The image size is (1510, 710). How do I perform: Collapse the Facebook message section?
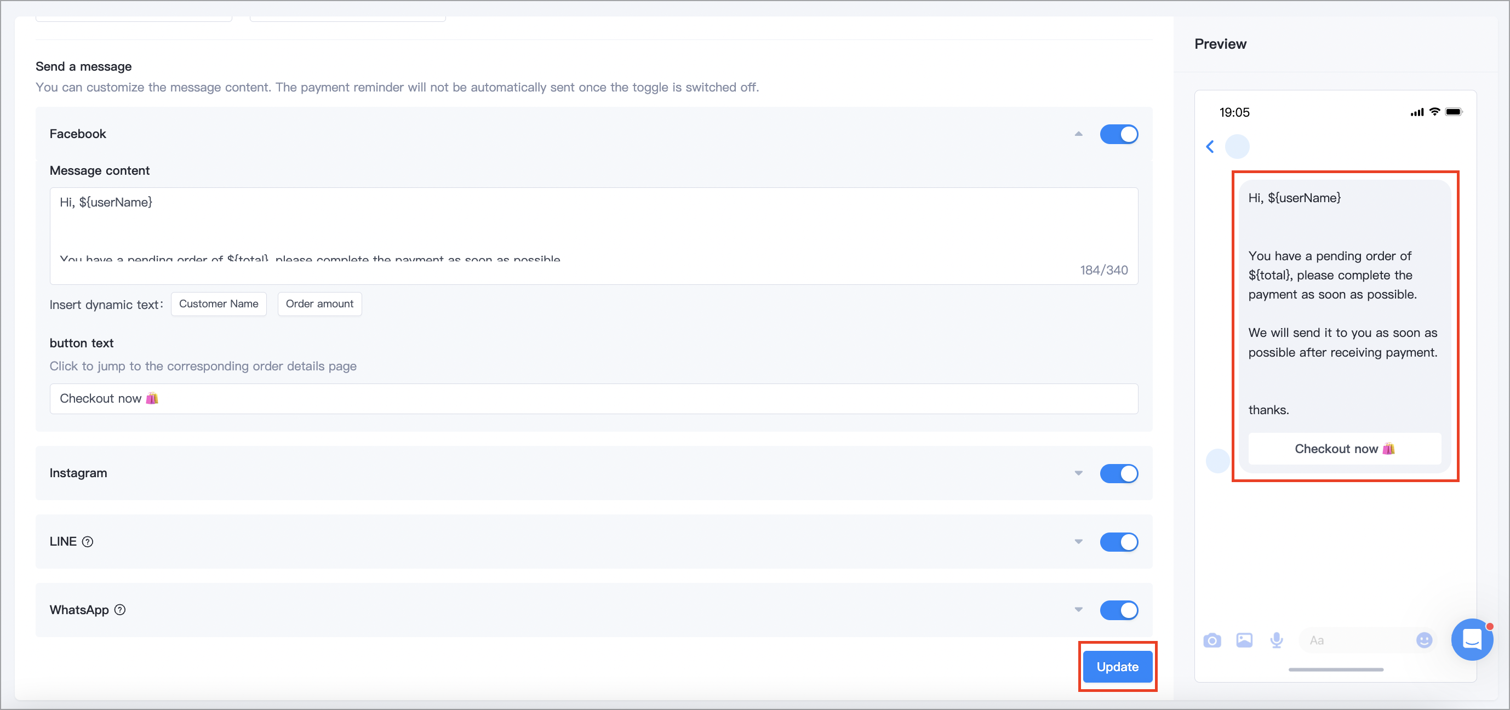pyautogui.click(x=1079, y=134)
